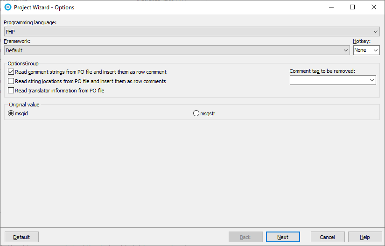The height and width of the screenshot is (246, 385).
Task: Open the Programming language dropdown showing PHP
Action: point(192,32)
